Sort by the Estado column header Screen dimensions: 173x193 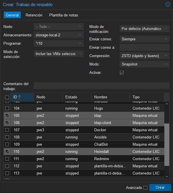77,97
